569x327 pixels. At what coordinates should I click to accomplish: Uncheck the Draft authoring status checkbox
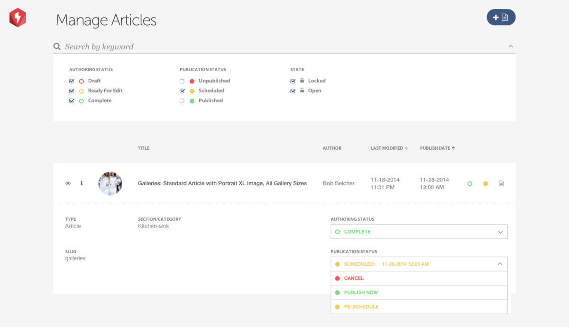(x=72, y=81)
